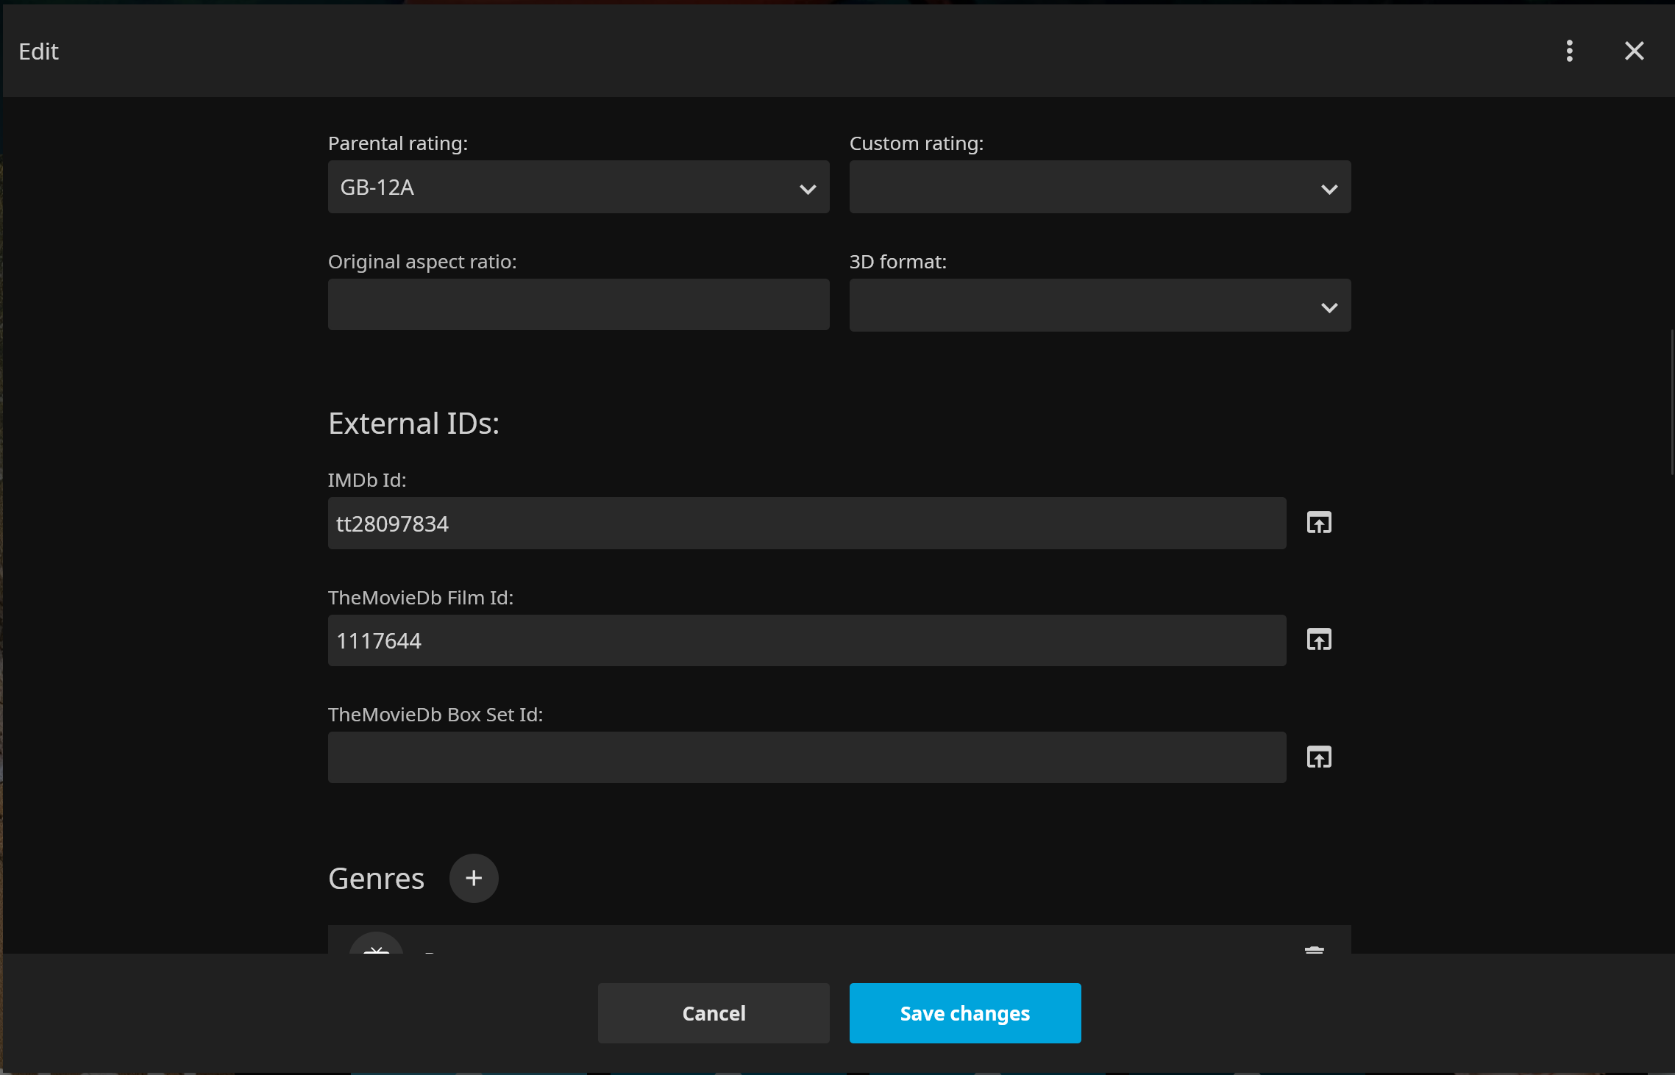Click the Genres section heading
1675x1075 pixels.
click(x=376, y=879)
